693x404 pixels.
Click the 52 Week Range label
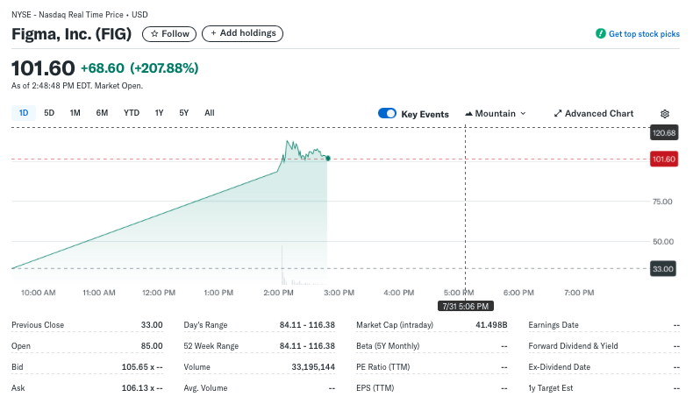[211, 346]
